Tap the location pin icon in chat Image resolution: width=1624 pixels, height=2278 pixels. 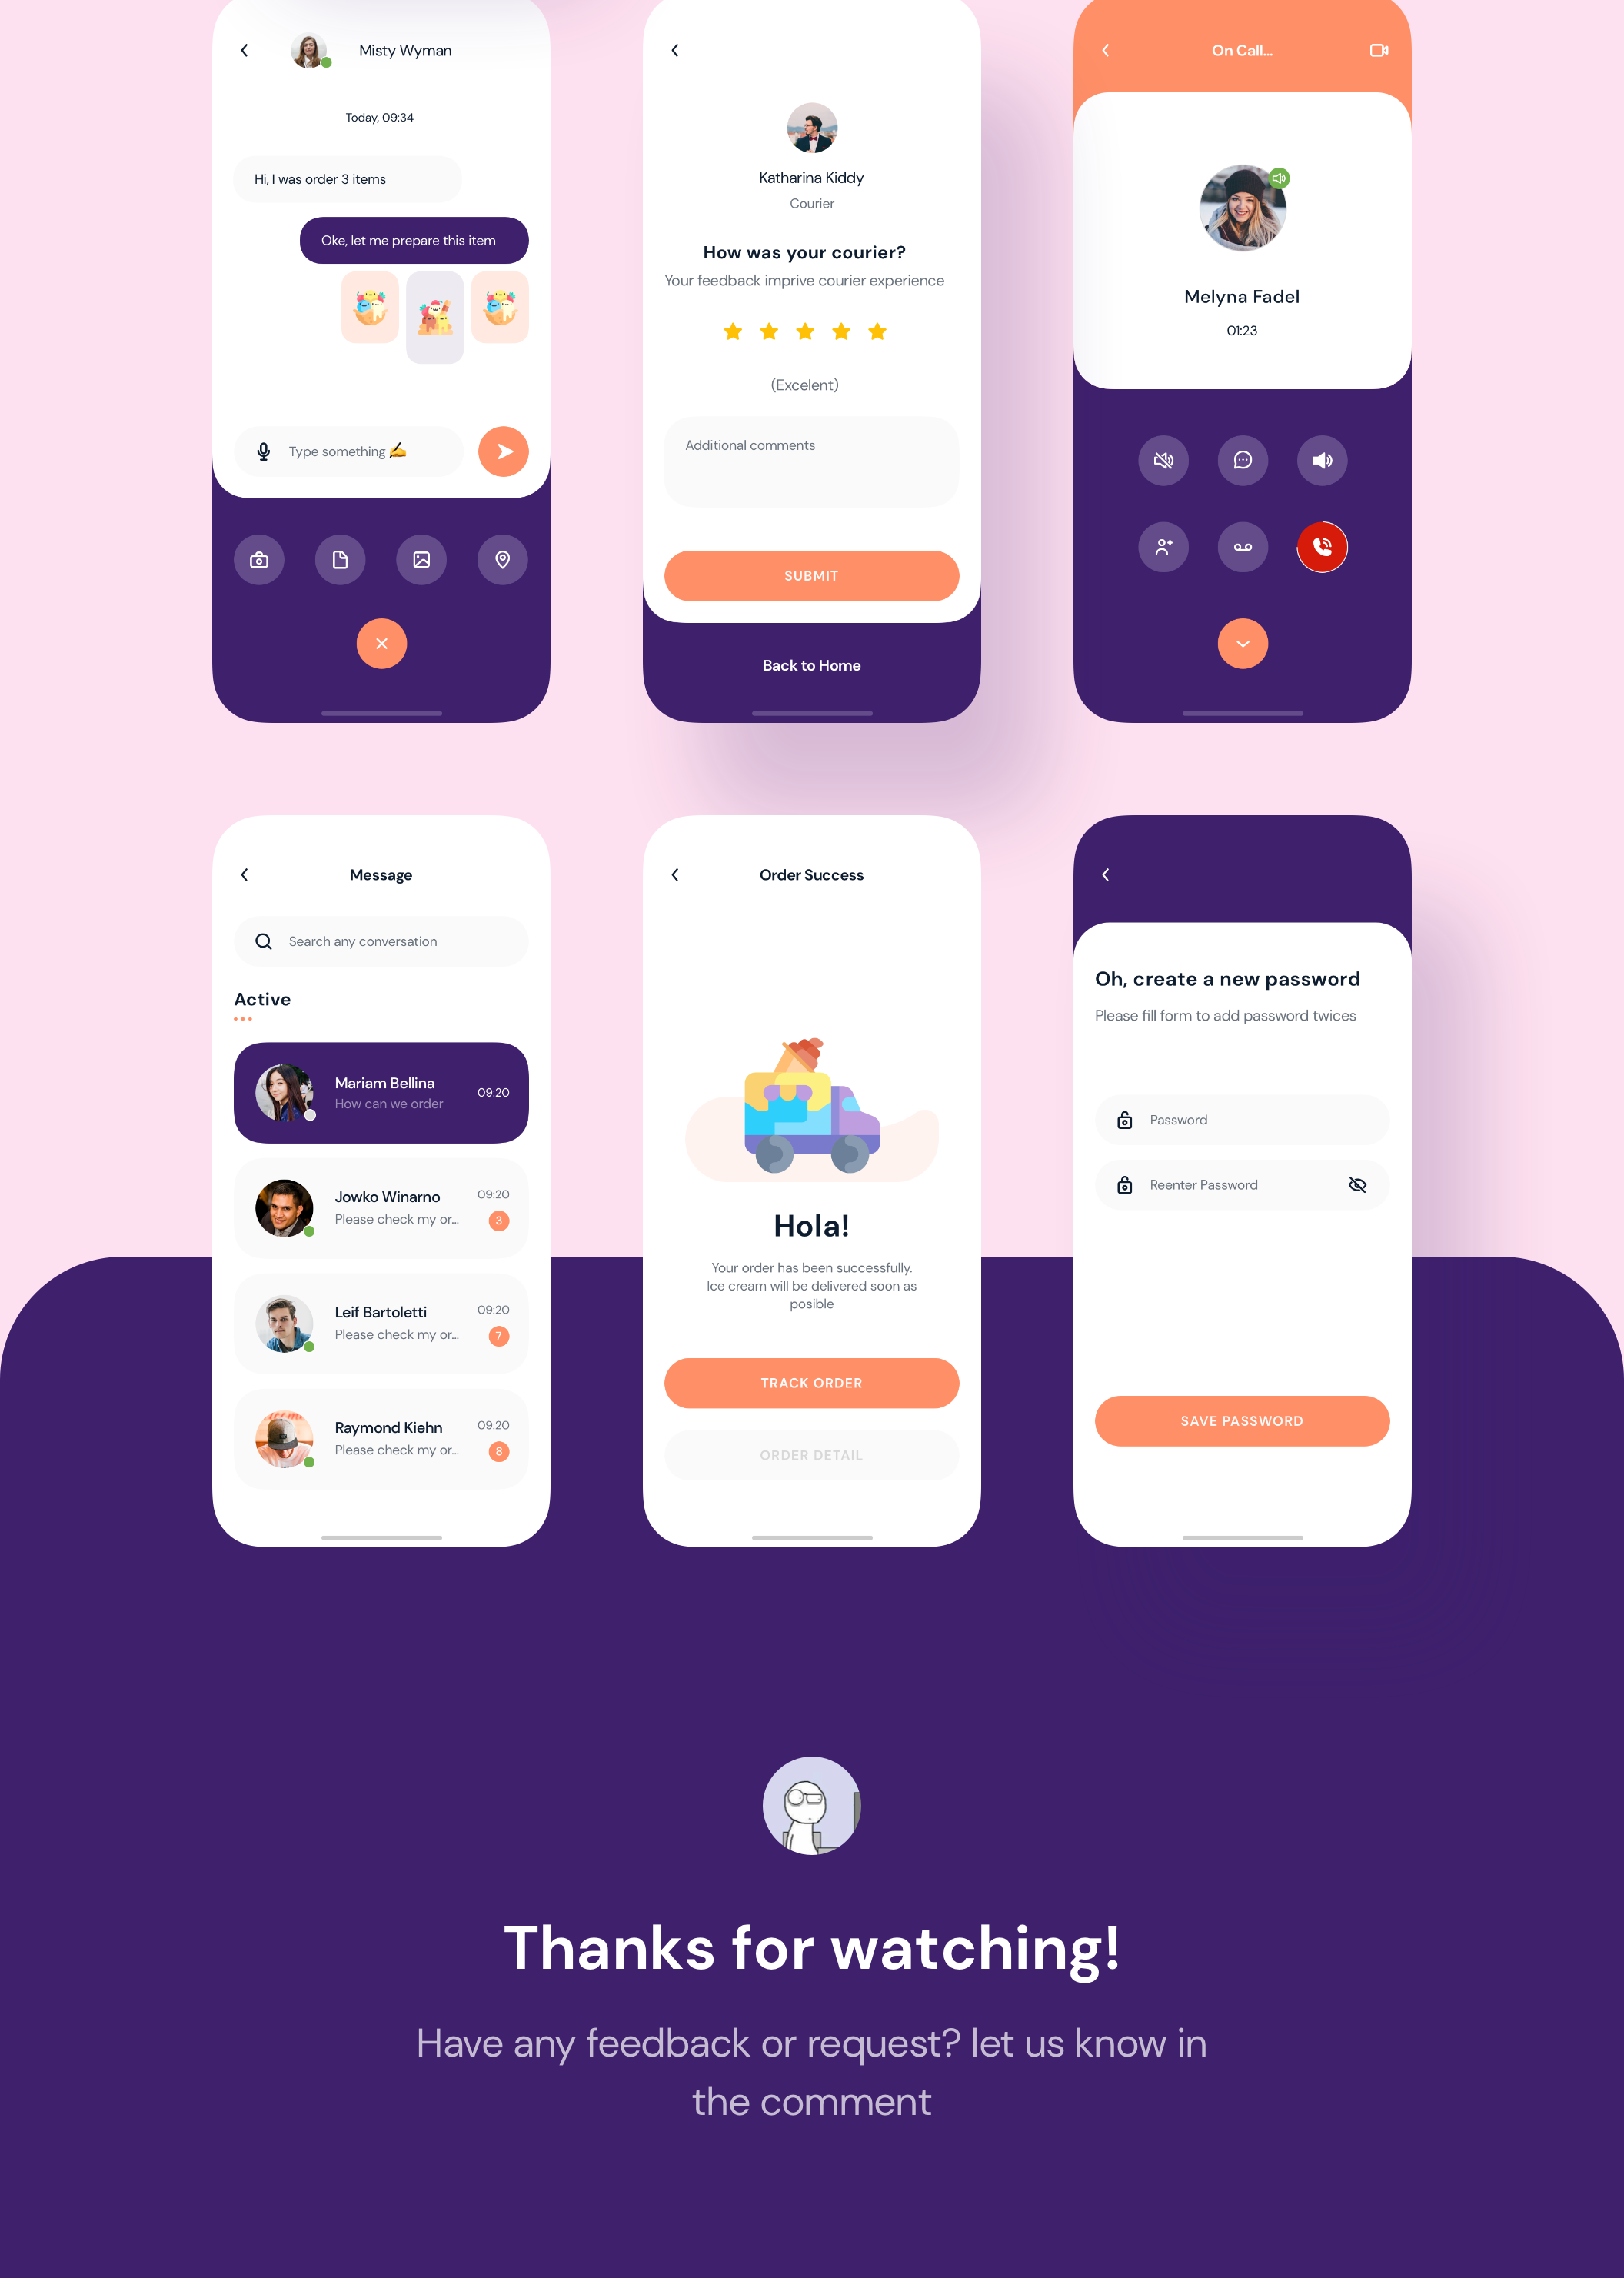coord(503,559)
